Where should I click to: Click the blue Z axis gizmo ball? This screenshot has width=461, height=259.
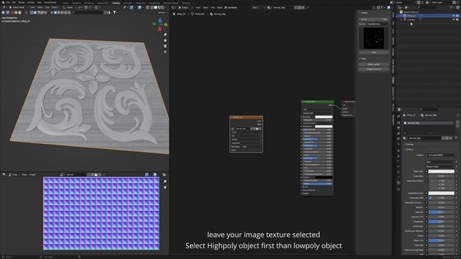(x=160, y=21)
